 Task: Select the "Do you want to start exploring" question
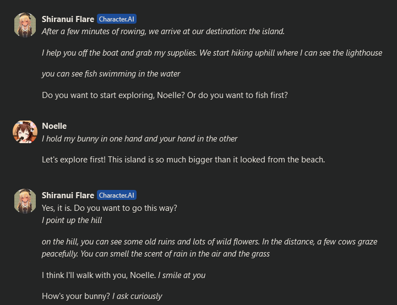pyautogui.click(x=165, y=95)
